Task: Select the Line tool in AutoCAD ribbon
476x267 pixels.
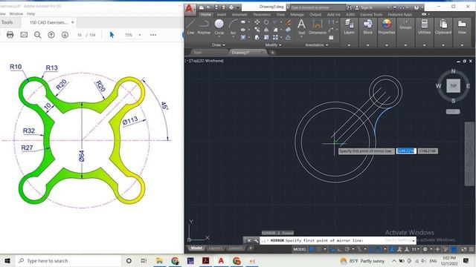Action: 190,27
